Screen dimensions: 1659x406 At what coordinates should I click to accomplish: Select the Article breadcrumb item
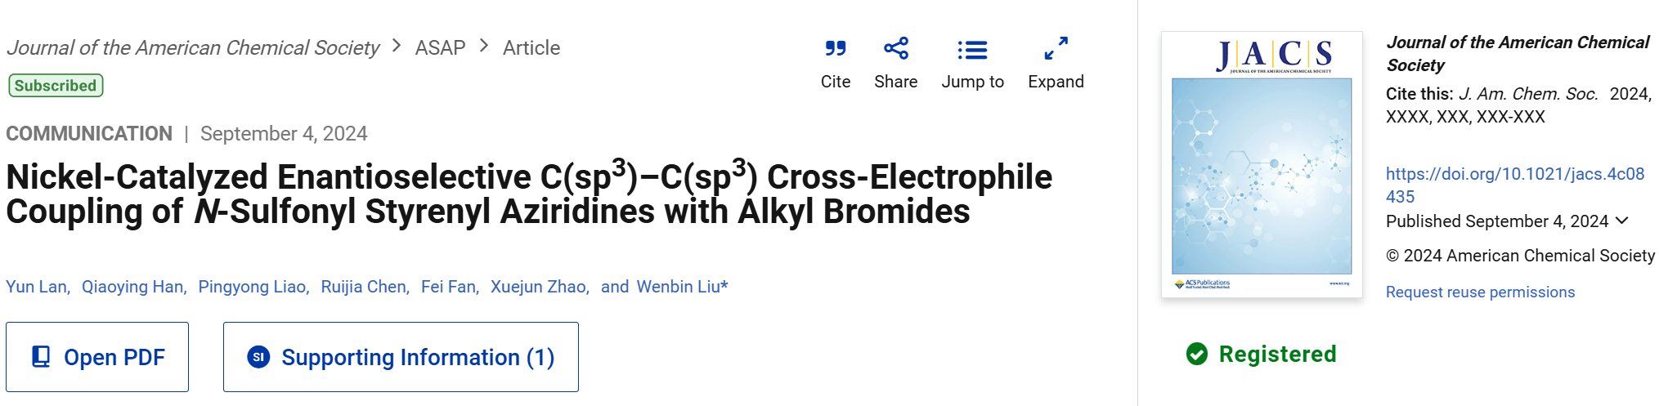click(531, 47)
